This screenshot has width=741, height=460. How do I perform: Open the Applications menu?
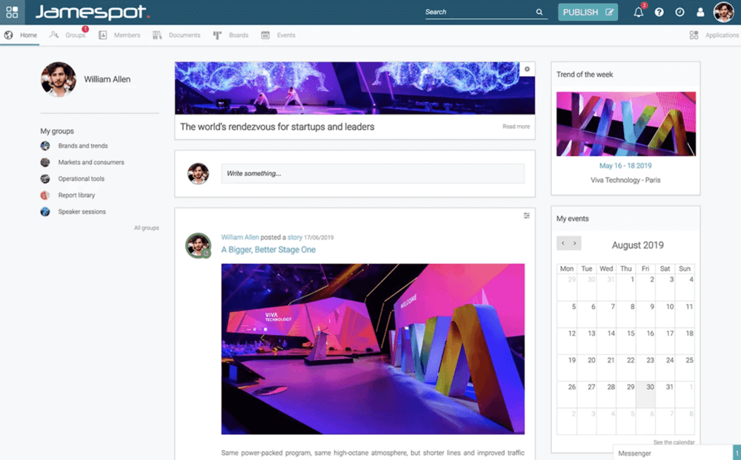click(714, 35)
